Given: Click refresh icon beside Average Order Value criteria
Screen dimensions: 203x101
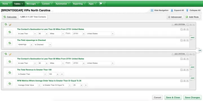Looking at the screenshot, I should [x=10, y=84].
